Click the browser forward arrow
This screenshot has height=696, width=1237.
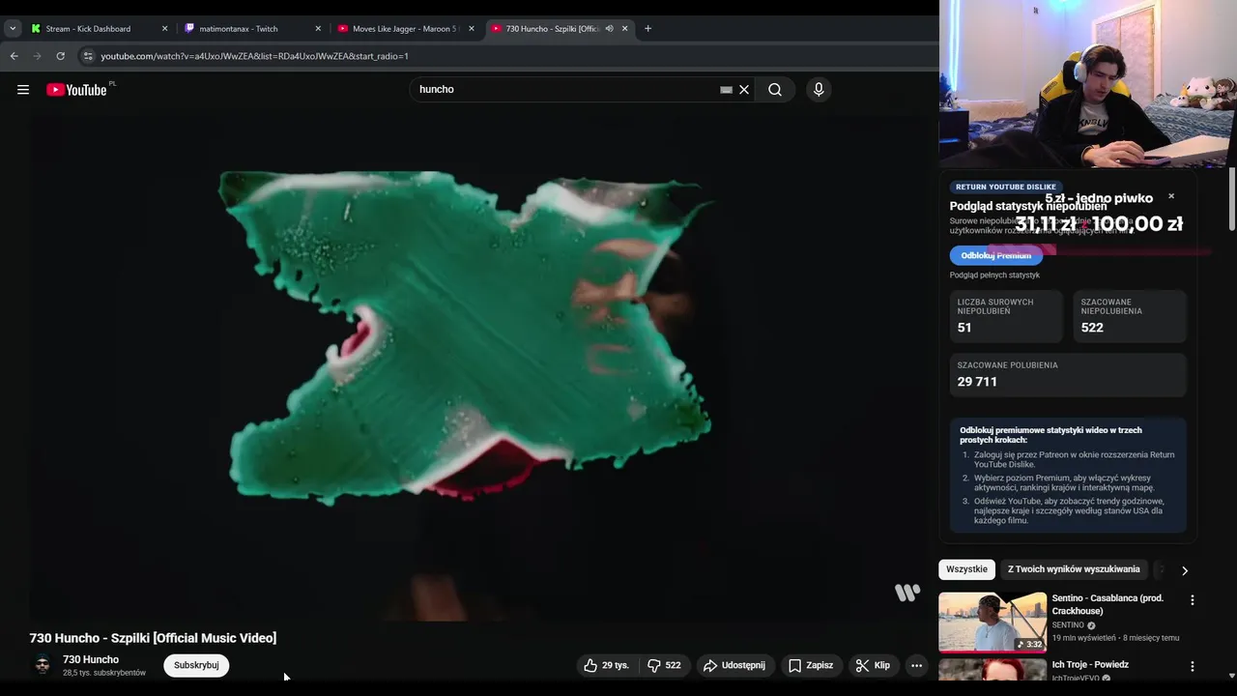[x=38, y=56]
